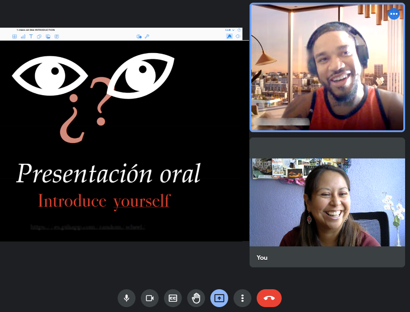
Task: Open more options in the call bar
Action: coord(242,298)
